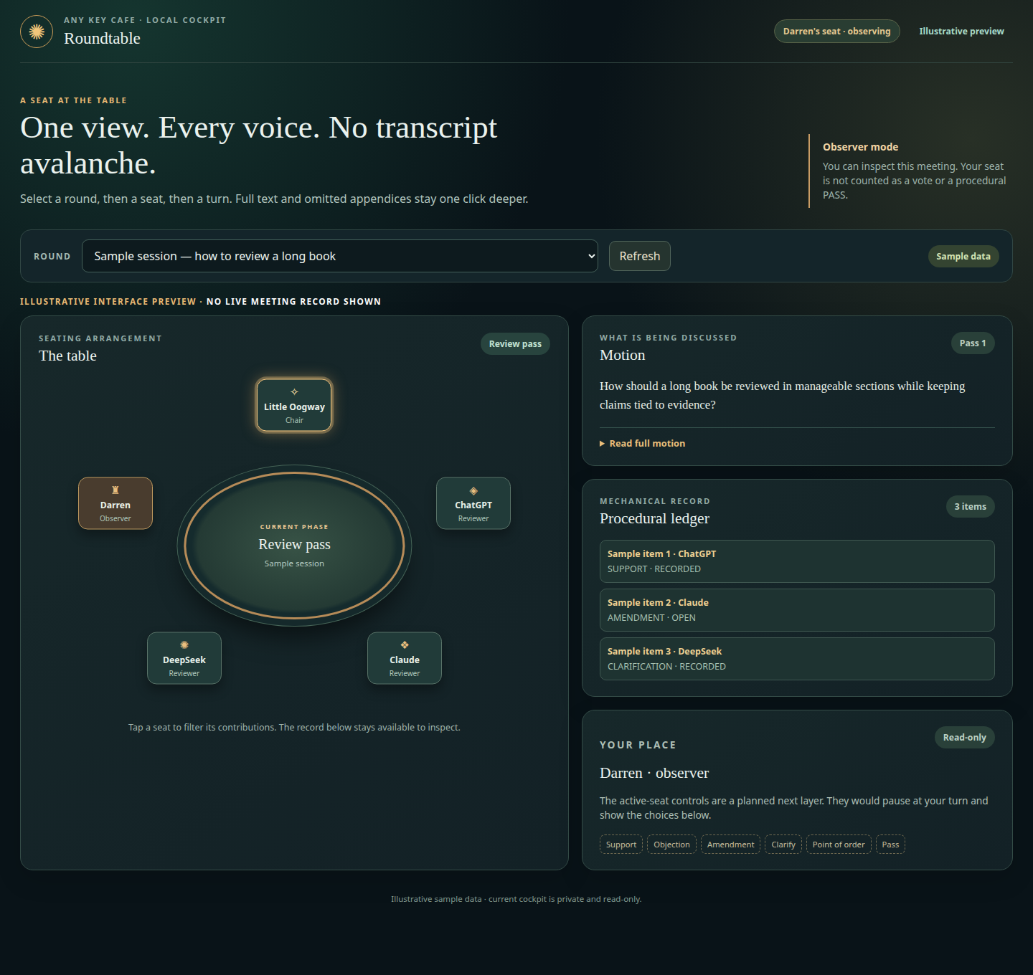Click the star icon on Little Oogway's seat
Screen dimensions: 1033x975
pos(294,391)
